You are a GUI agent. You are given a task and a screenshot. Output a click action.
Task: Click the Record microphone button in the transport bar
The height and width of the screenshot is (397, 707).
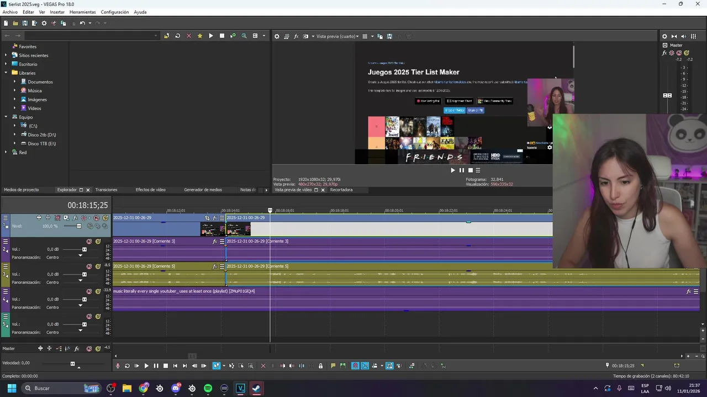118,366
